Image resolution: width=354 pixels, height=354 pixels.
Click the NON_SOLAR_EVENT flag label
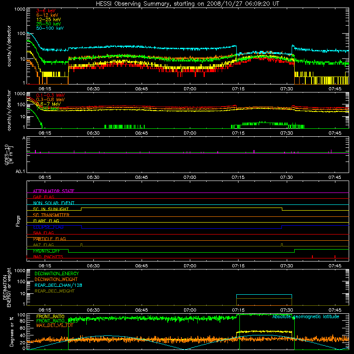click(x=54, y=203)
